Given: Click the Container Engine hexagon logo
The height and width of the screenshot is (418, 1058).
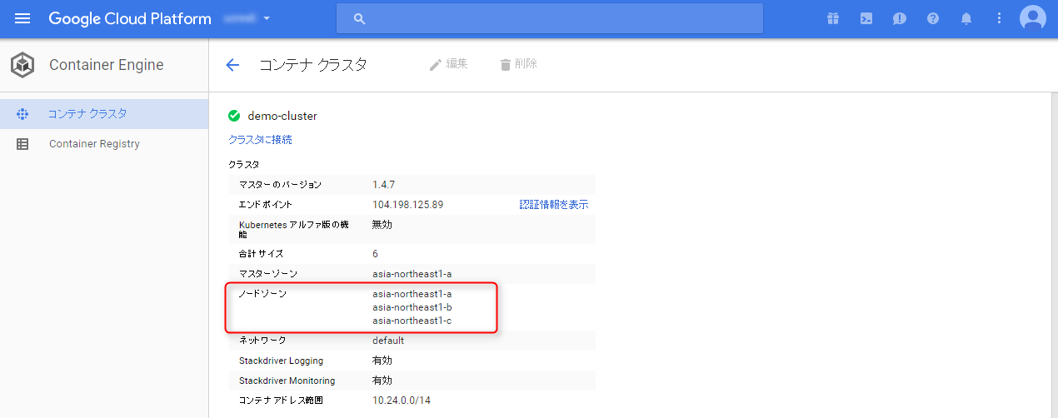Looking at the screenshot, I should (x=22, y=65).
